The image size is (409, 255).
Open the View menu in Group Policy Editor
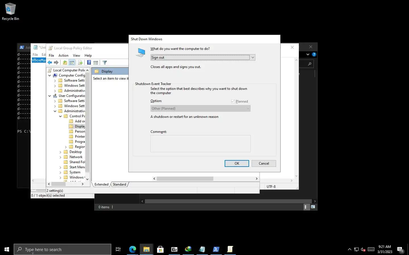[76, 56]
